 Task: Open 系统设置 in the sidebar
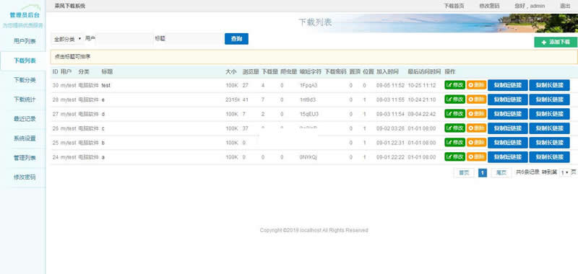(25, 138)
